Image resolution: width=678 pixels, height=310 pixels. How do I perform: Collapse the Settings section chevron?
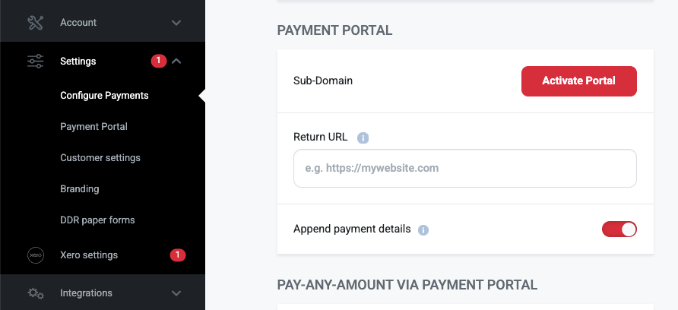click(176, 62)
